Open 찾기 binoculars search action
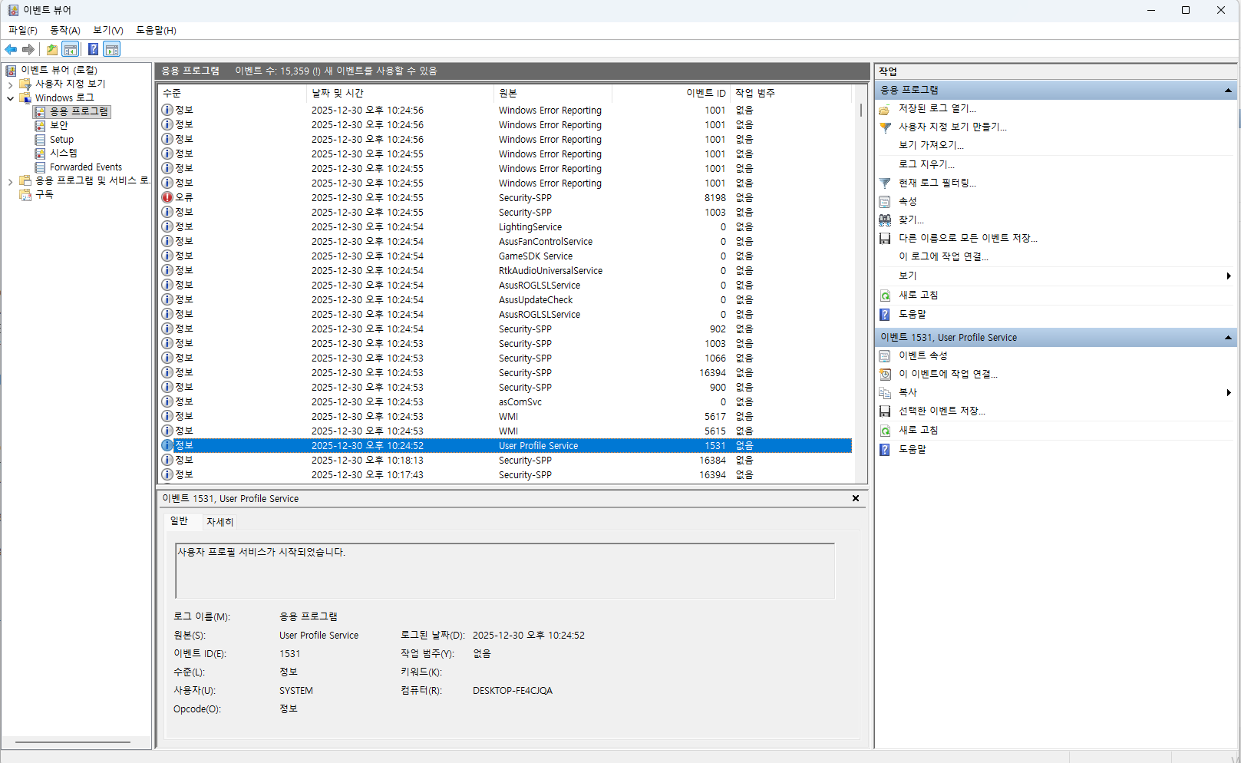Viewport: 1241px width, 763px height. (911, 220)
